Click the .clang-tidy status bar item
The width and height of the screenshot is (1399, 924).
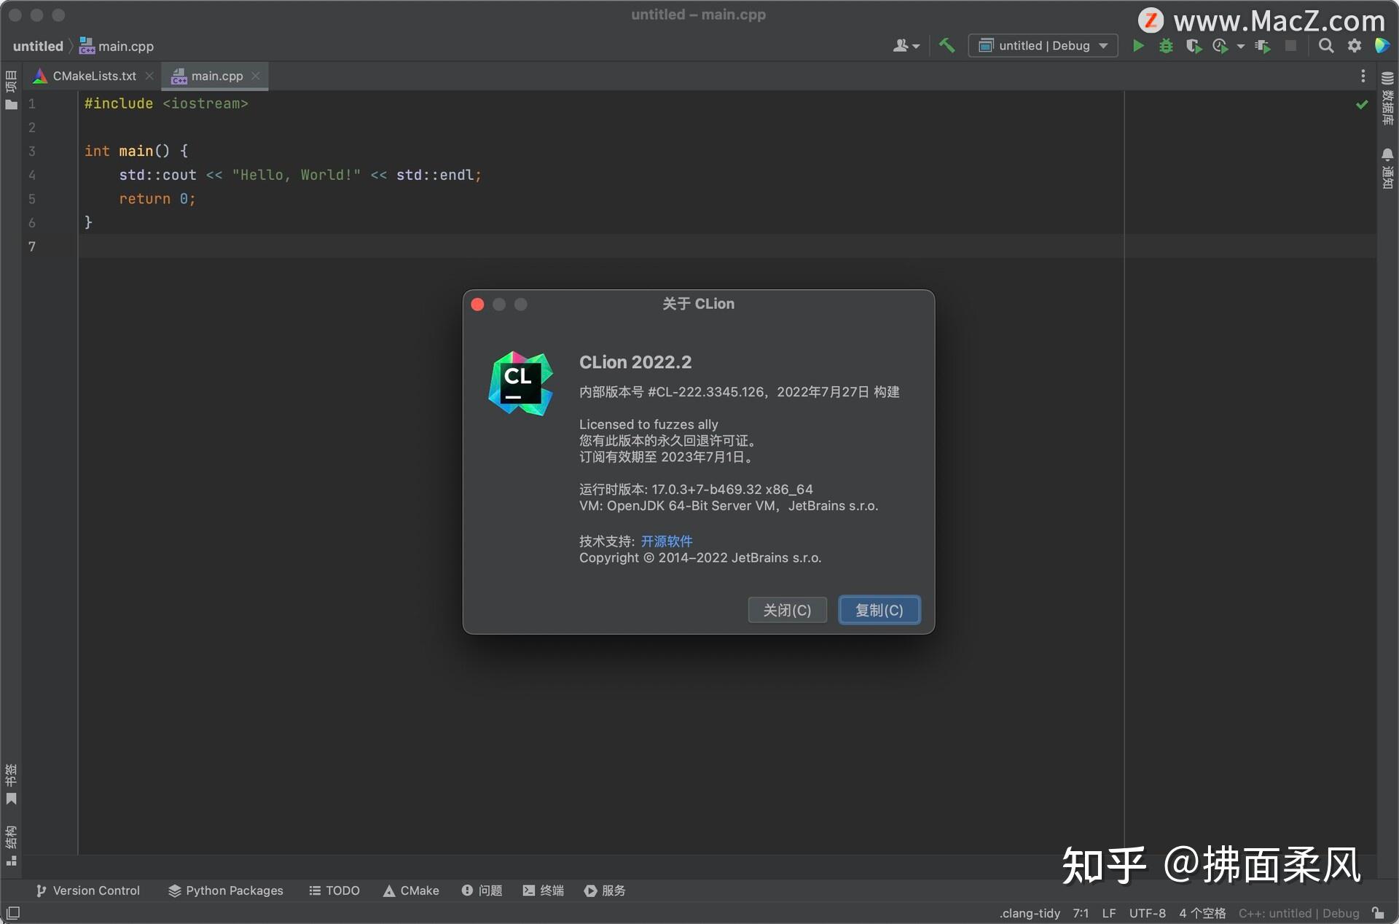[1030, 913]
